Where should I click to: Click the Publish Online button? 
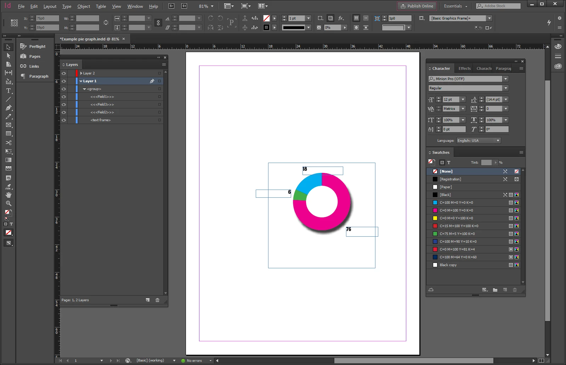pos(417,6)
